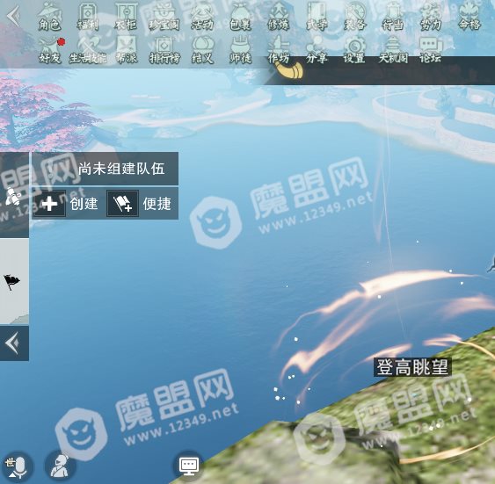Click the 尚未组建队伍 team status header
The height and width of the screenshot is (484, 495).
[106, 169]
